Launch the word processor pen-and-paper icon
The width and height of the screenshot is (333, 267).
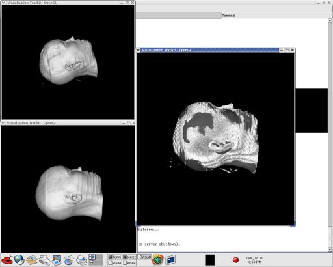44,260
